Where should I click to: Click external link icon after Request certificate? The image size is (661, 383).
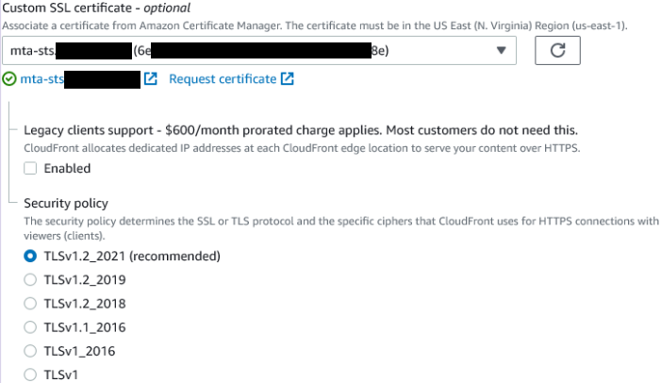click(x=287, y=79)
